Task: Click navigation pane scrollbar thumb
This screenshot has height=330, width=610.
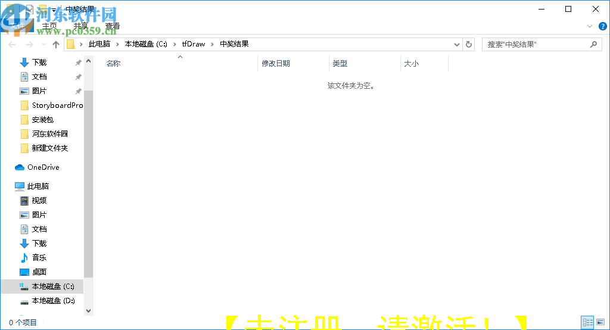Action: [x=88, y=184]
